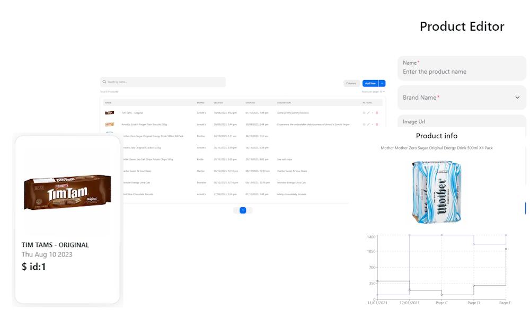Click the 'Product info' heading
530x318 pixels.
click(437, 136)
